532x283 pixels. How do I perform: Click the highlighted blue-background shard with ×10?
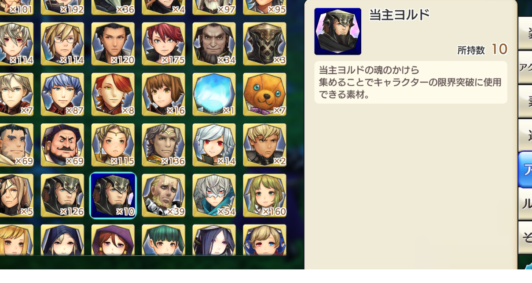tap(113, 196)
